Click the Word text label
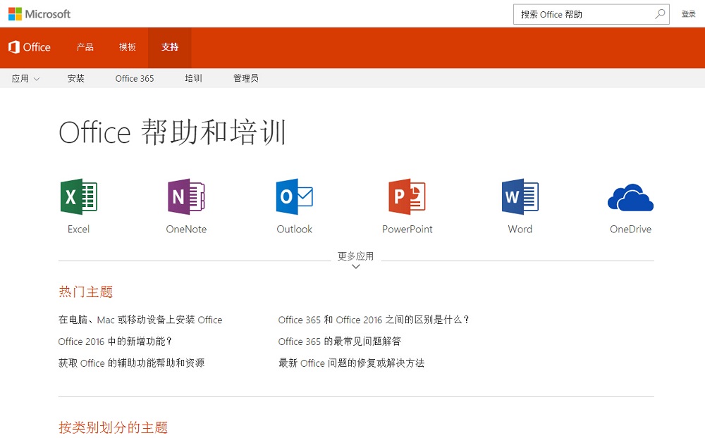Image resolution: width=705 pixels, height=438 pixels. [x=520, y=229]
